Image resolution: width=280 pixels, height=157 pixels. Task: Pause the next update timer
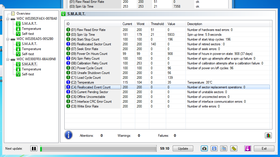tap(34, 148)
